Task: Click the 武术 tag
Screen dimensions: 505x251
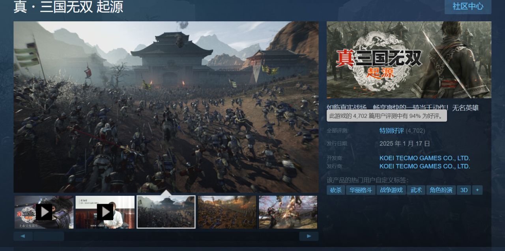Action: click(x=416, y=190)
